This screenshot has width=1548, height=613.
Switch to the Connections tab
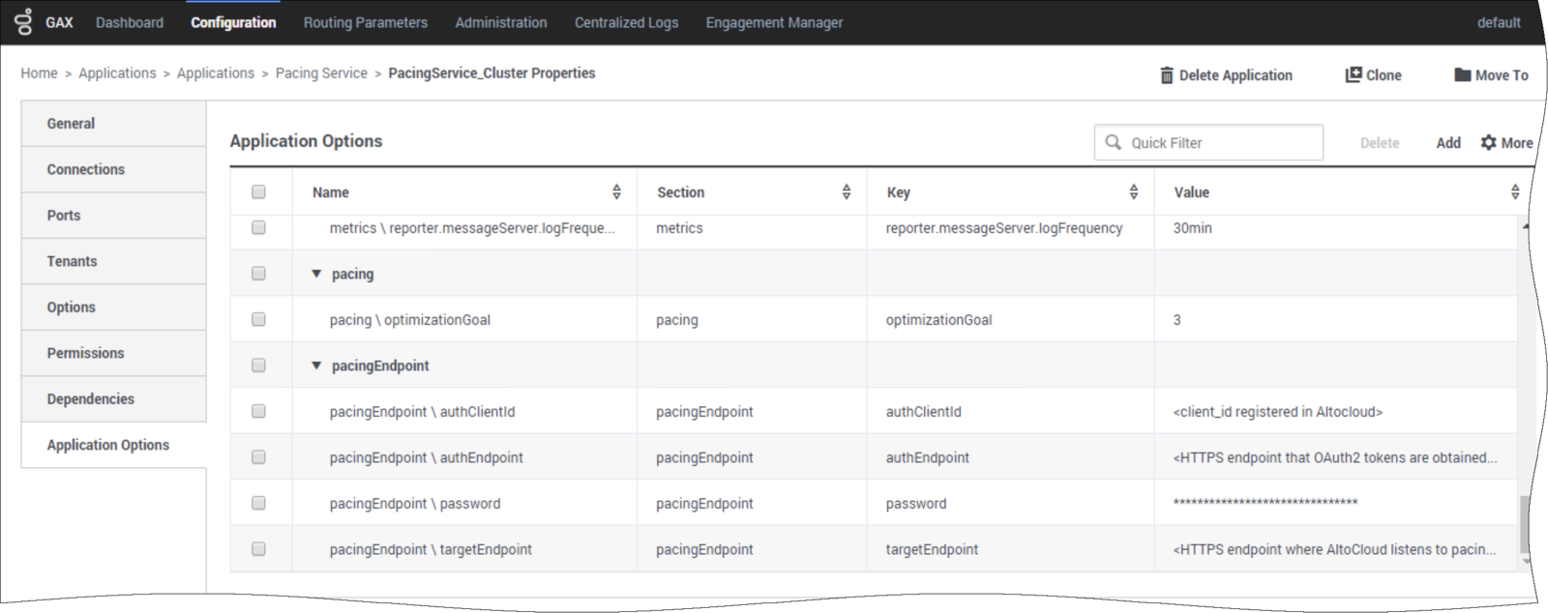(x=86, y=169)
